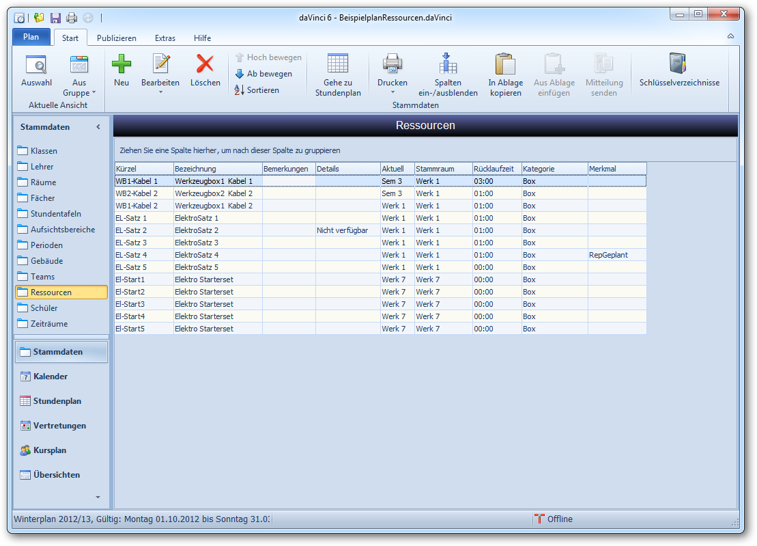
Task: Open the Drucken dropdown menu
Action: [x=392, y=92]
